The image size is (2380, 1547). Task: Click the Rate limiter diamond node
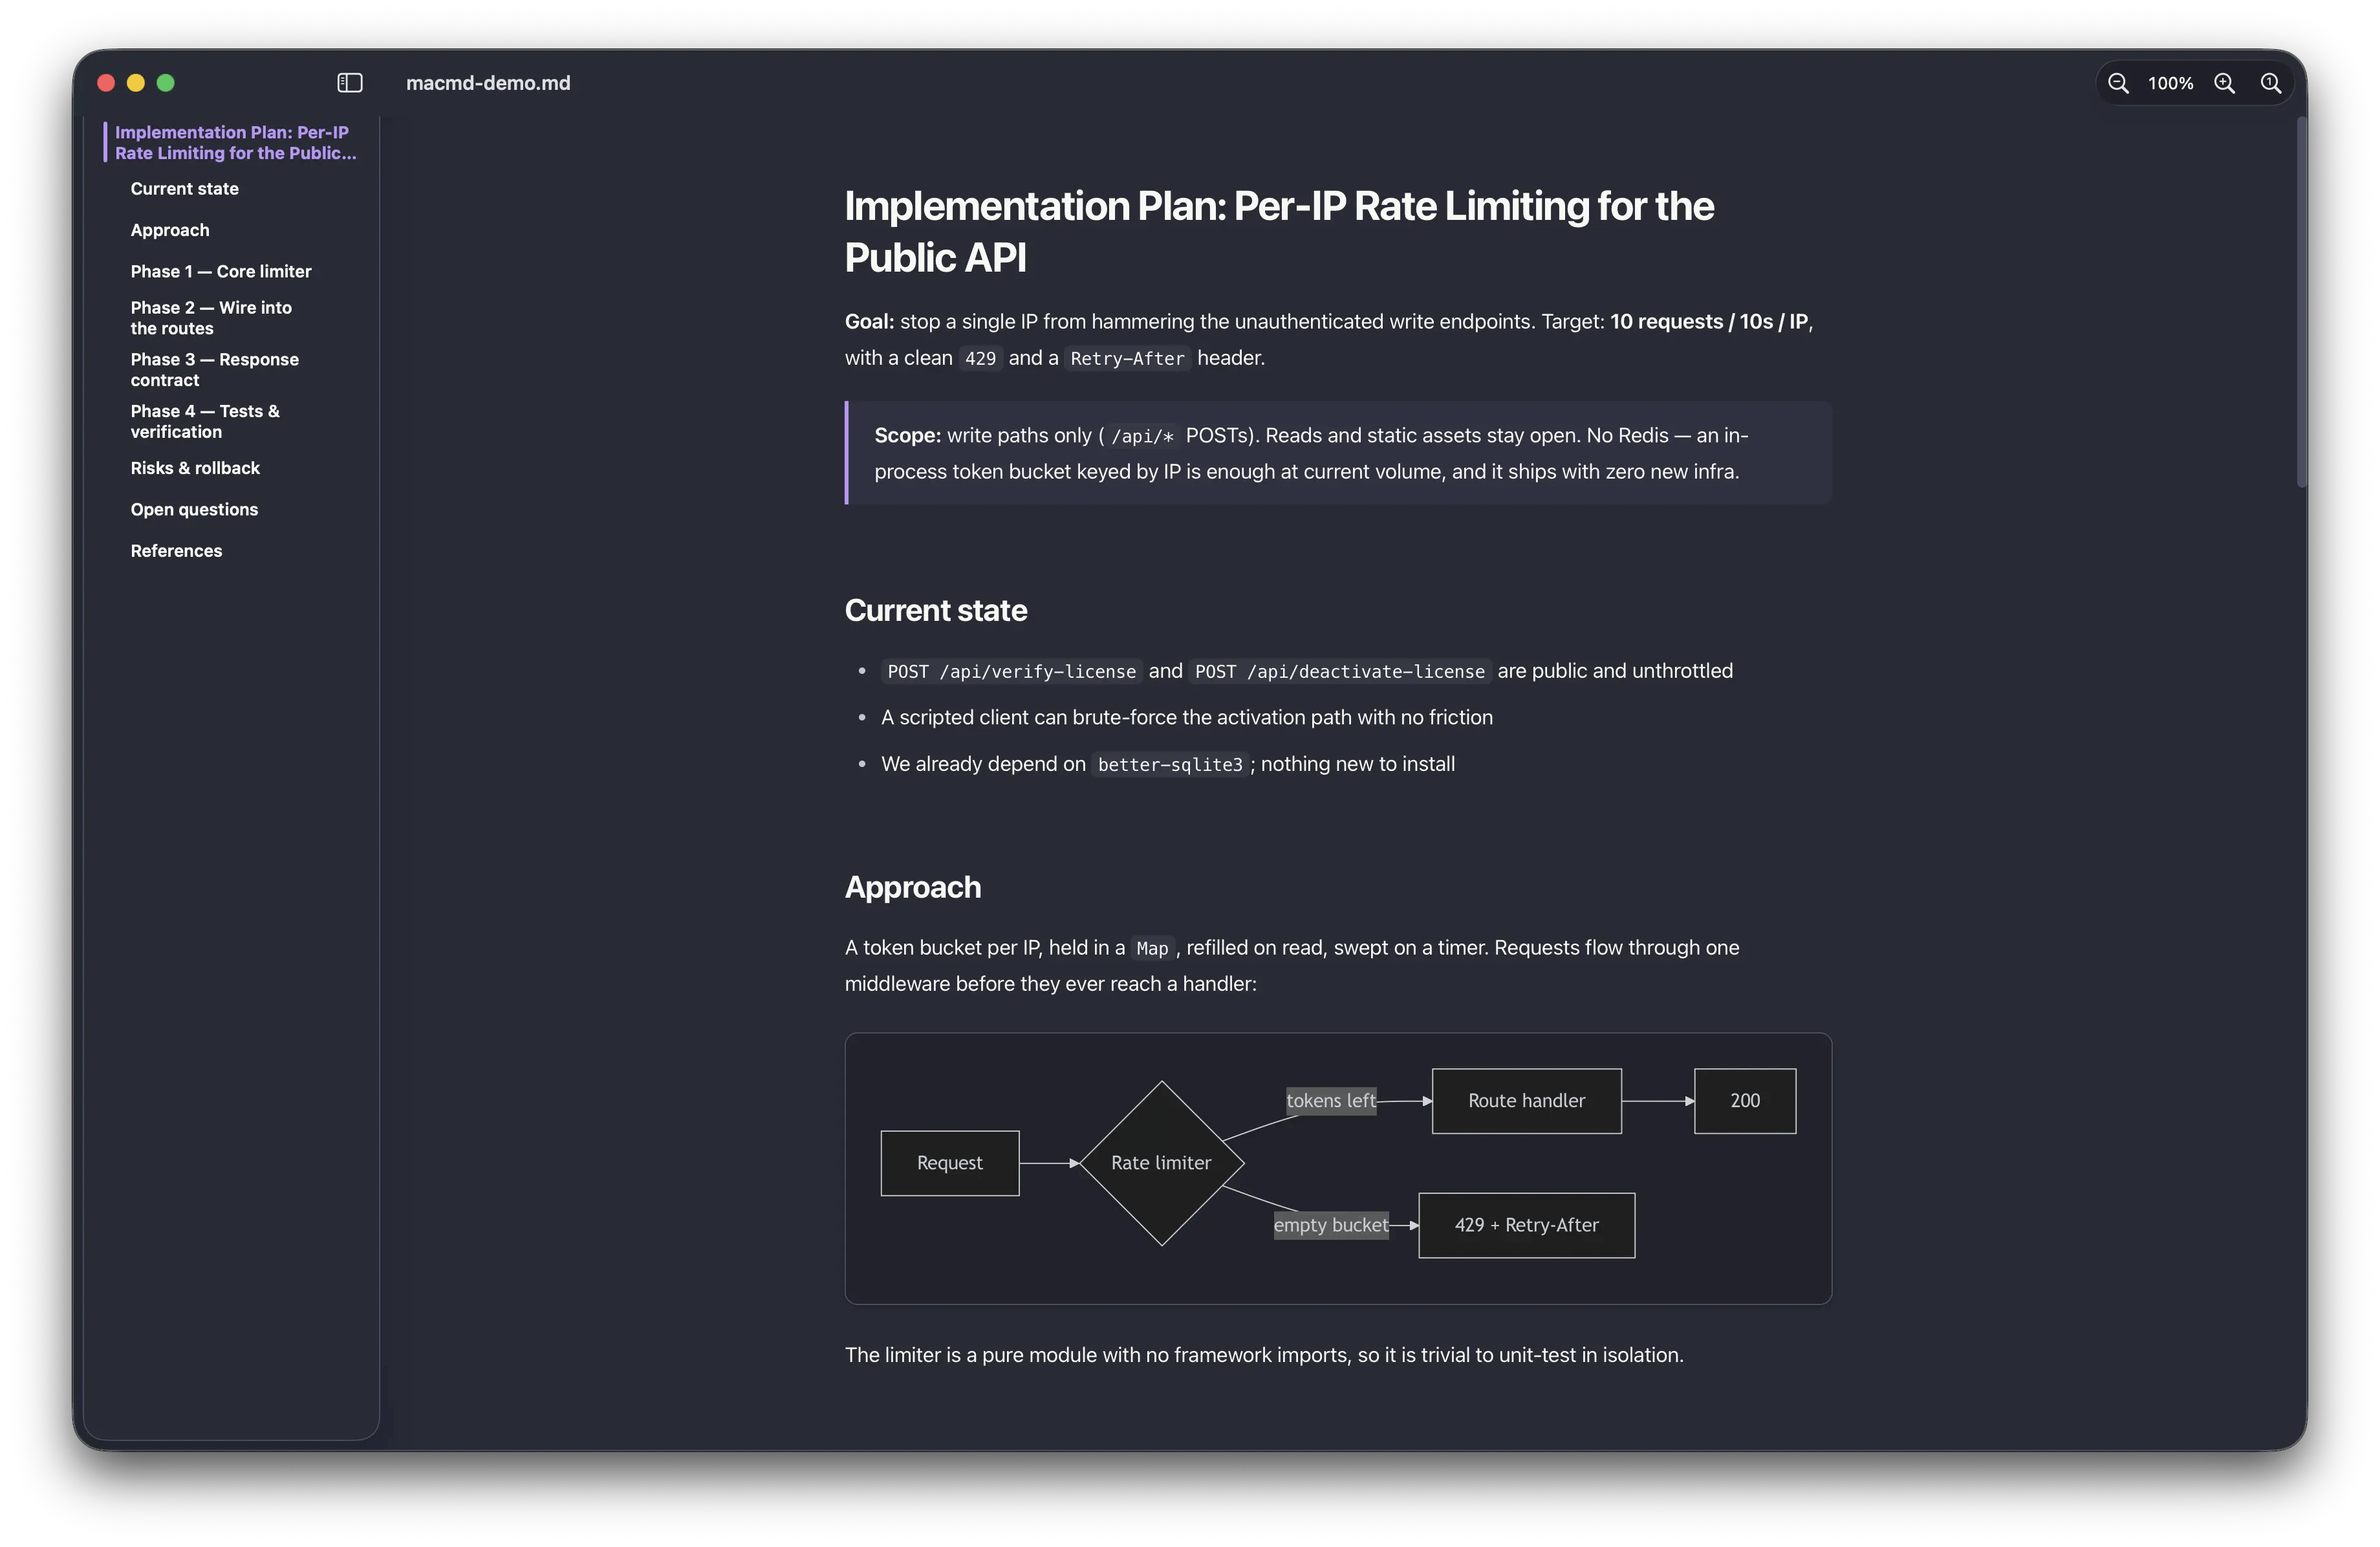(x=1162, y=1163)
